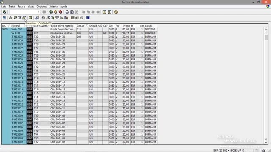The image size is (271, 152).
Task: Click the Borrar filtros icon
Action: pyautogui.click(x=24, y=18)
